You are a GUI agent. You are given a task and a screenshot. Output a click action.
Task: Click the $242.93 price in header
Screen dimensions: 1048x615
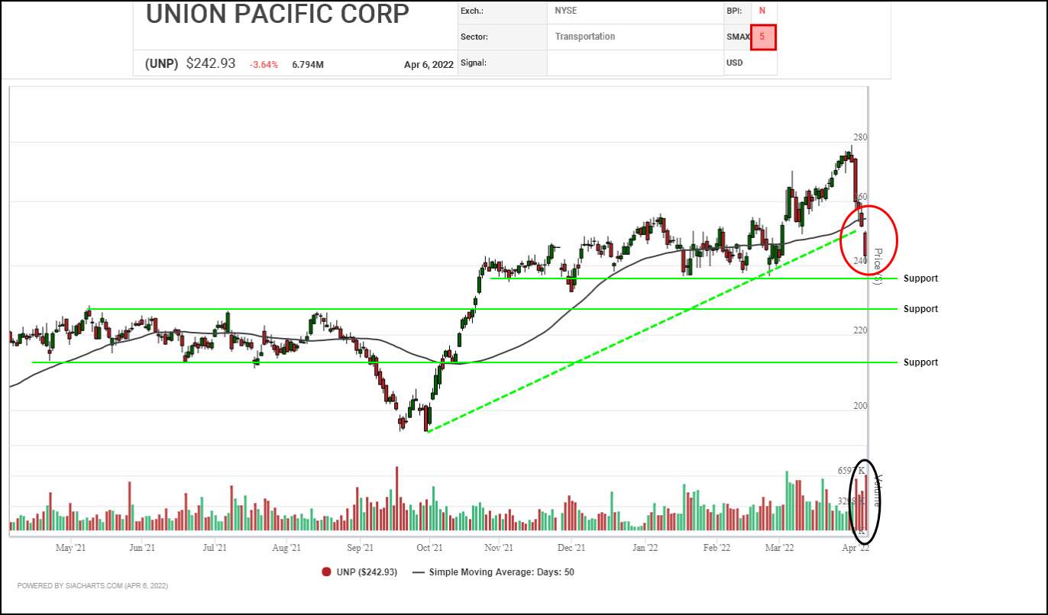211,64
